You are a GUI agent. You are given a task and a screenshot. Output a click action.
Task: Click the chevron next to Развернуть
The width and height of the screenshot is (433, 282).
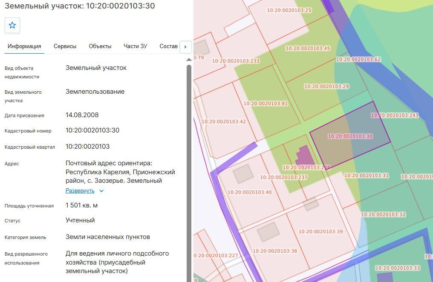click(x=101, y=191)
